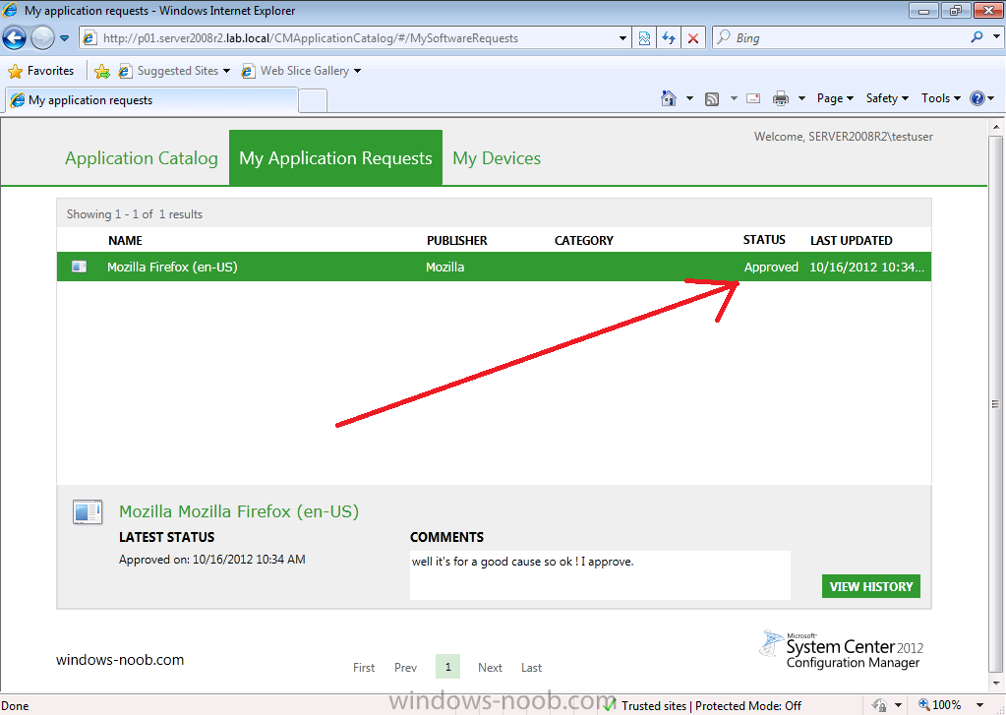Select the My application requests browser tab
Screen dimensions: 1006x715
152,100
